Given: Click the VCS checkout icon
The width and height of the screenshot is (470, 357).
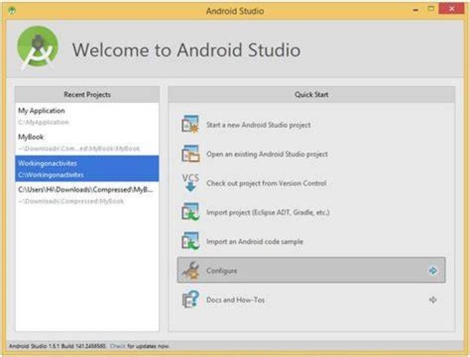Looking at the screenshot, I should point(191,182).
